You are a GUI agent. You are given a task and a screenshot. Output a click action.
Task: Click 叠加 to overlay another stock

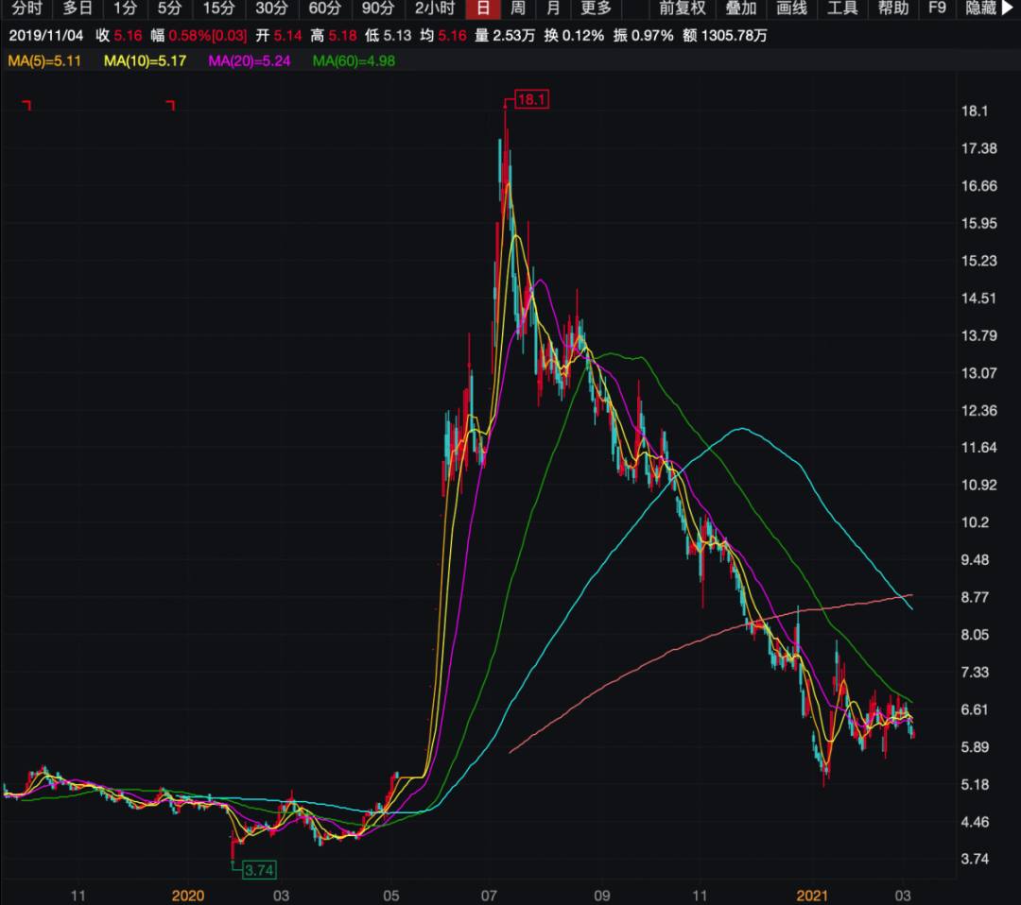coord(740,9)
